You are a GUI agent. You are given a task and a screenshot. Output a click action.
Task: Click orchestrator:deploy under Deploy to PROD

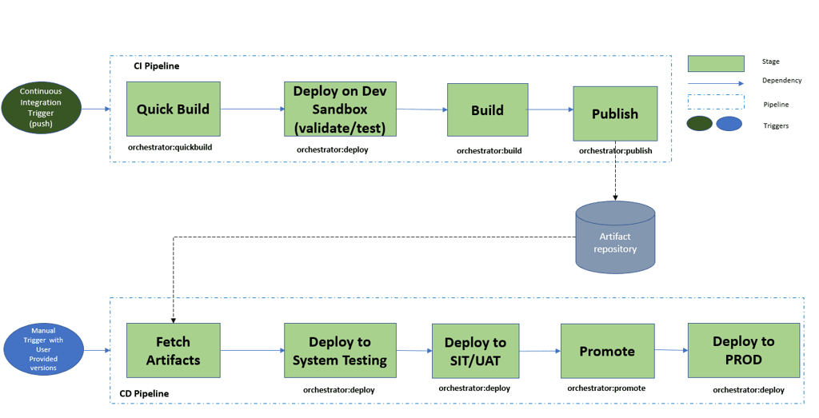tap(749, 390)
